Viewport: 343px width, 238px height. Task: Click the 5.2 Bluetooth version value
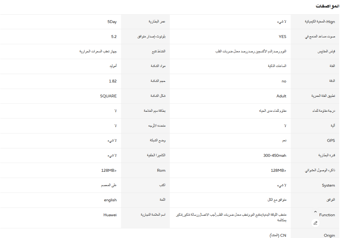pos(114,36)
